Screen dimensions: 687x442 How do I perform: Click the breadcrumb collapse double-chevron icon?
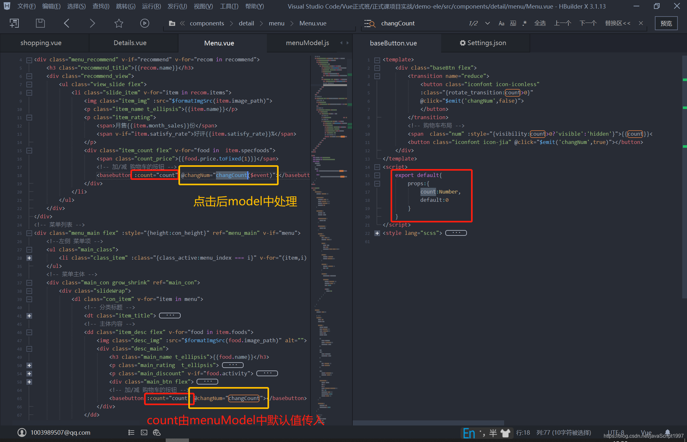[x=183, y=23]
